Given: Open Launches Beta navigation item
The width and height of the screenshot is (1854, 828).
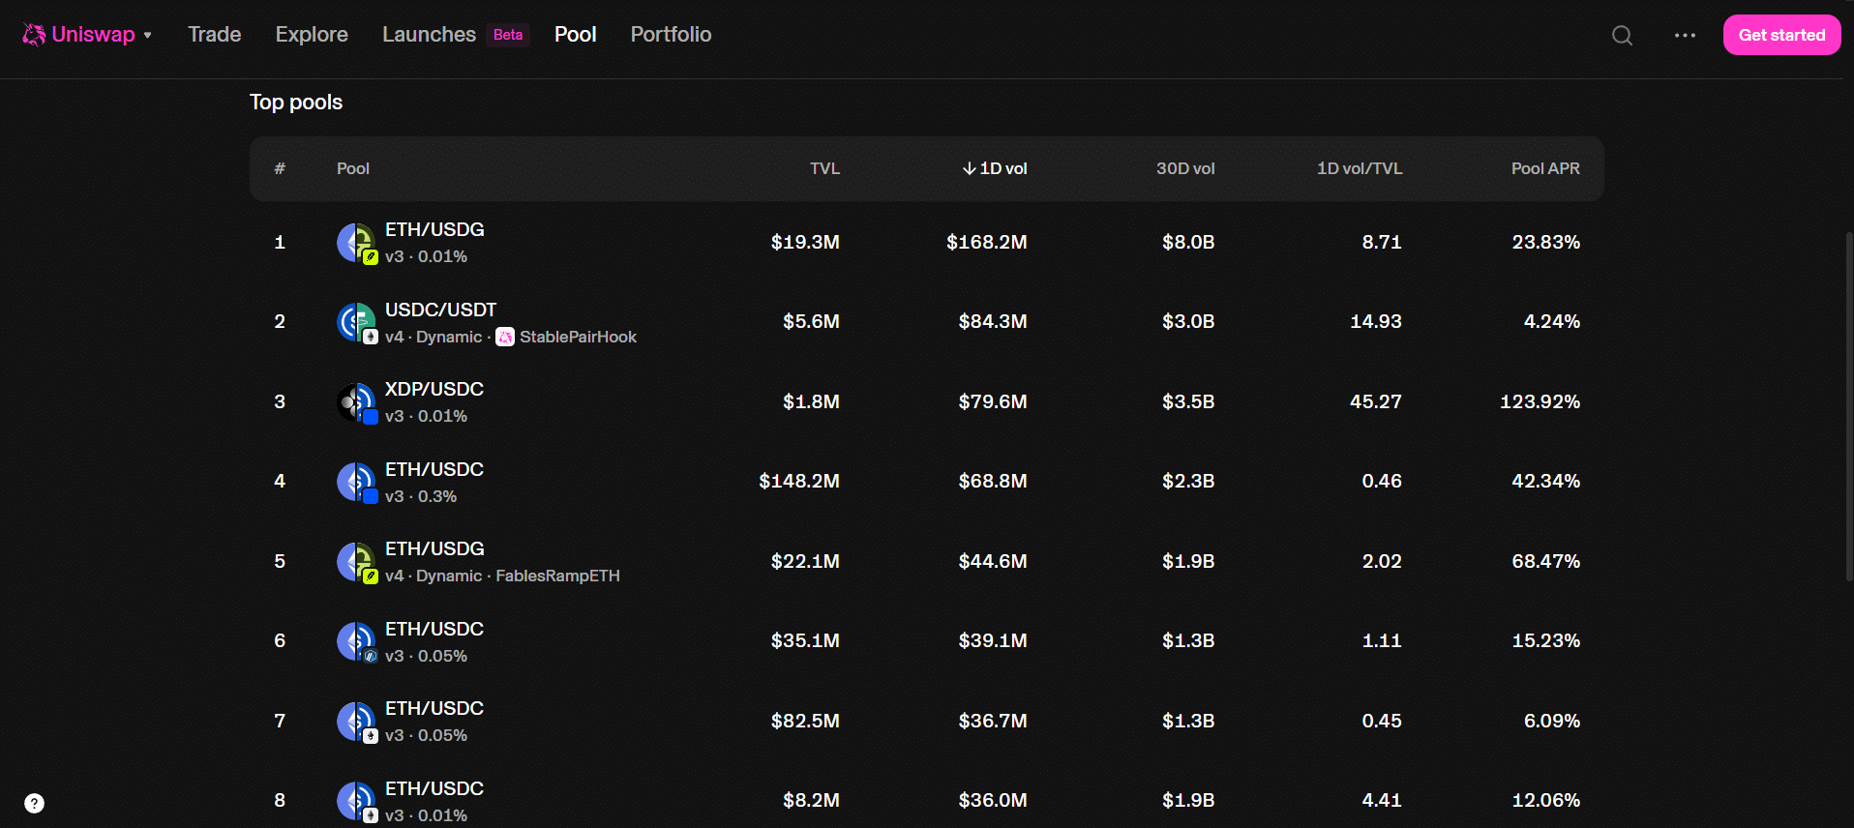Looking at the screenshot, I should pyautogui.click(x=455, y=35).
